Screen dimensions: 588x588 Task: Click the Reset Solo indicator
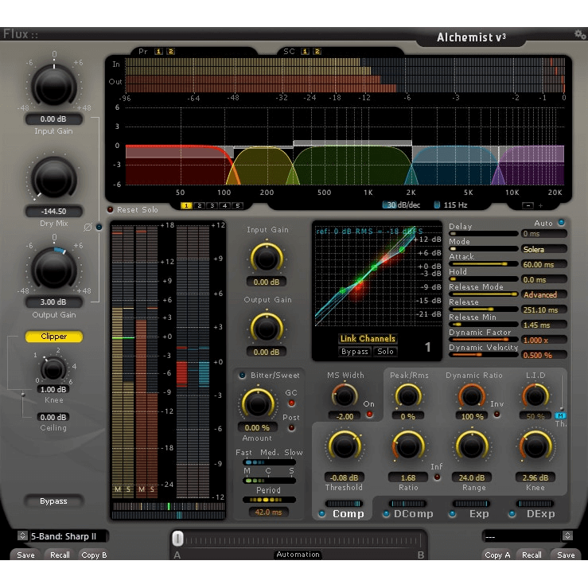(111, 209)
